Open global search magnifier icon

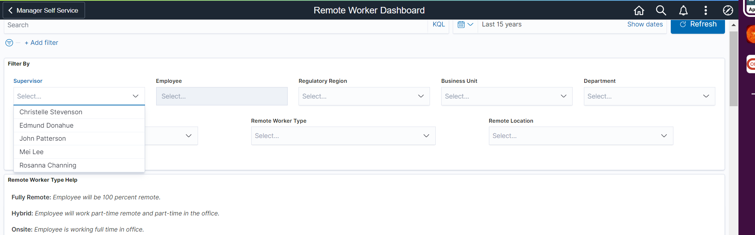pyautogui.click(x=661, y=10)
